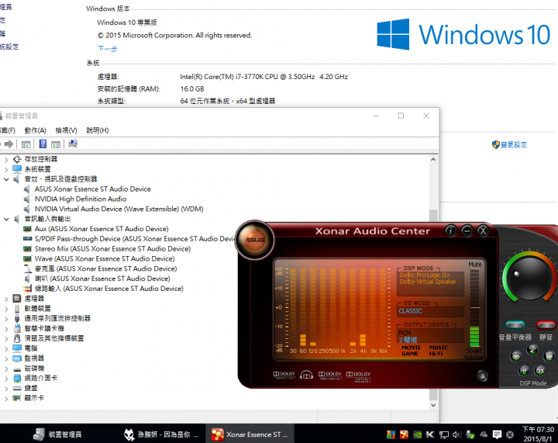This screenshot has height=443, width=558.
Task: Open the network tray icon
Action: point(444,434)
